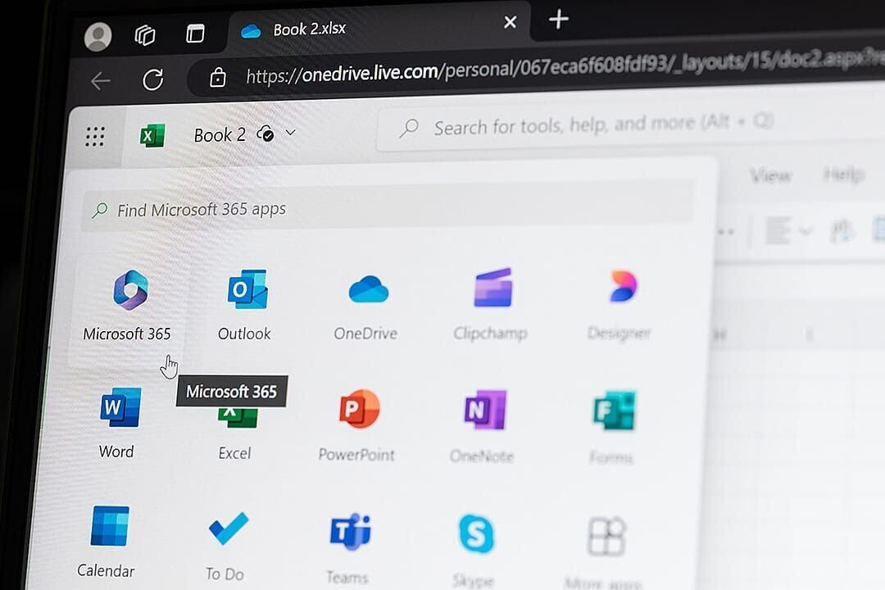This screenshot has width=885, height=590.
Task: Open Microsoft Teams from launcher
Action: [351, 531]
